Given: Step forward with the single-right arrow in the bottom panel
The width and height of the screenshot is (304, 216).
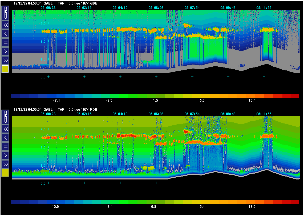Looking at the screenshot, I should [x=5, y=155].
